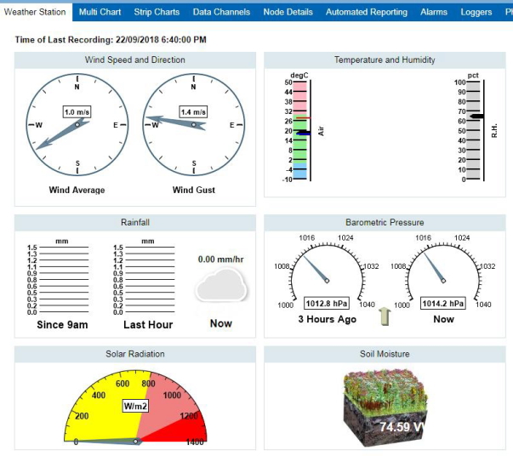Image resolution: width=513 pixels, height=456 pixels.
Task: Click the W/m2 unit label
Action: 135,406
